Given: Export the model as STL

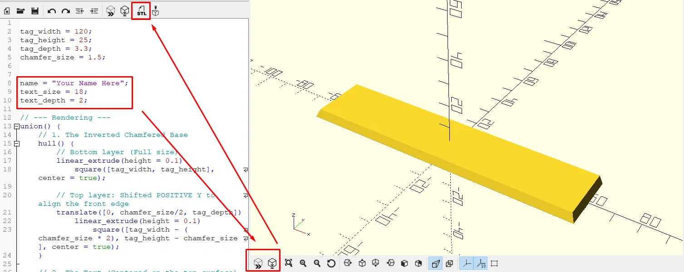Looking at the screenshot, I should [x=142, y=11].
